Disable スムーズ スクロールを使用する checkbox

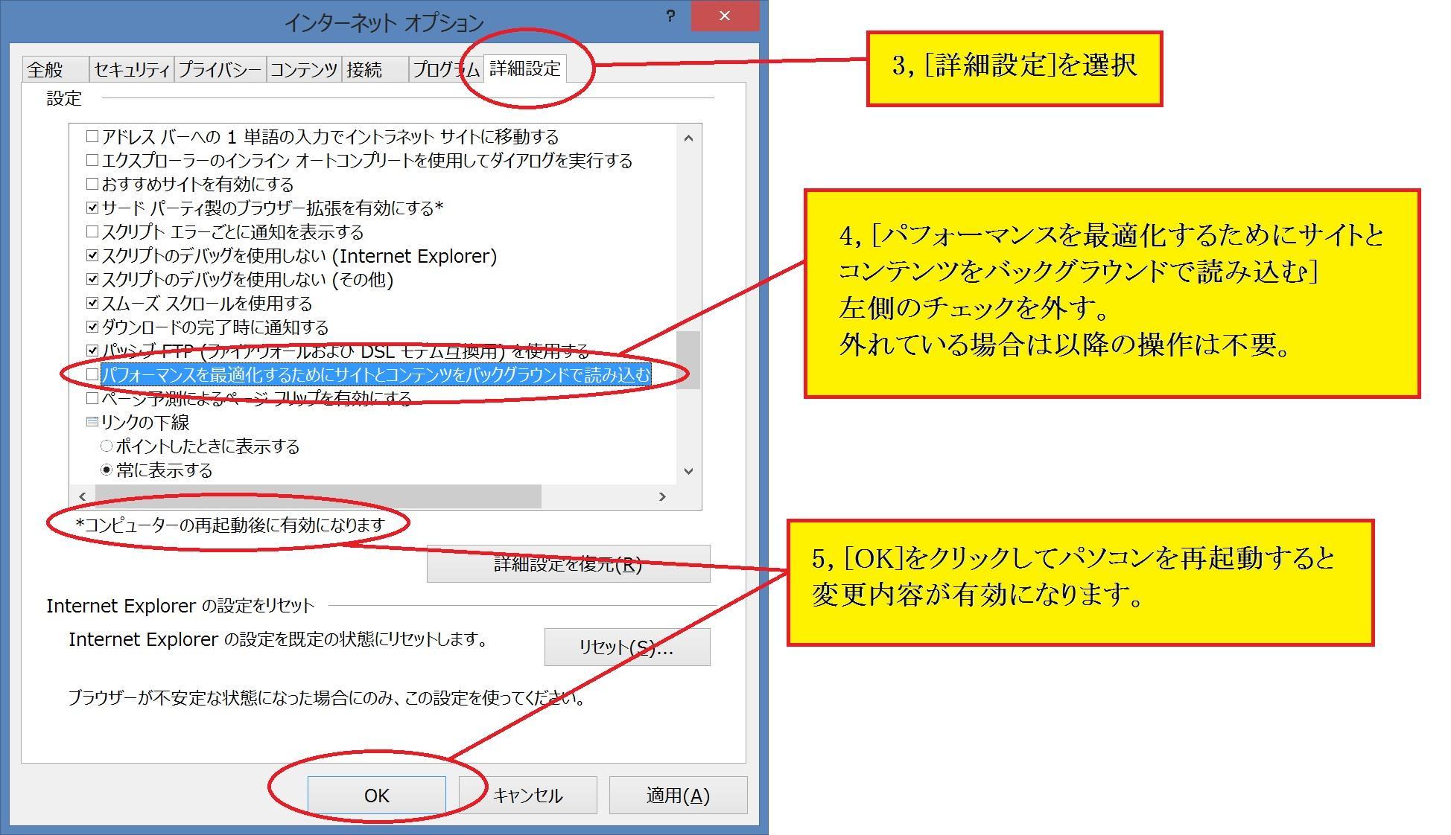pos(92,303)
